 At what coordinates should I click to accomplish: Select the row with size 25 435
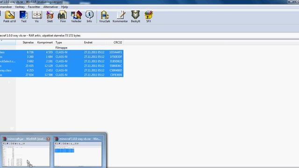pos(62,66)
